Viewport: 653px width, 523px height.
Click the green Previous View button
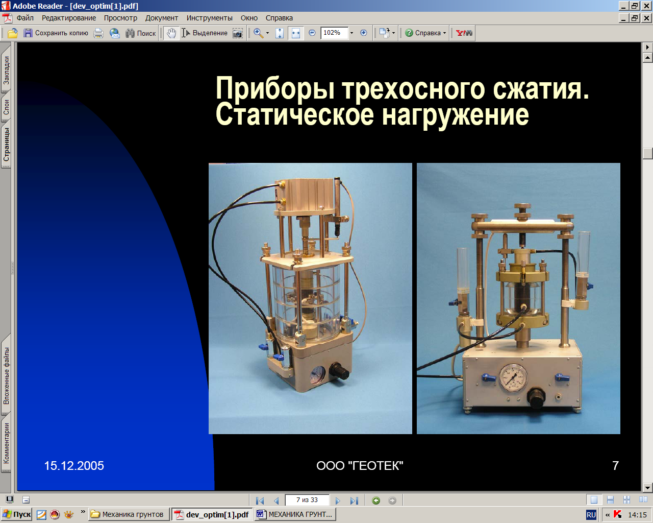tap(376, 501)
